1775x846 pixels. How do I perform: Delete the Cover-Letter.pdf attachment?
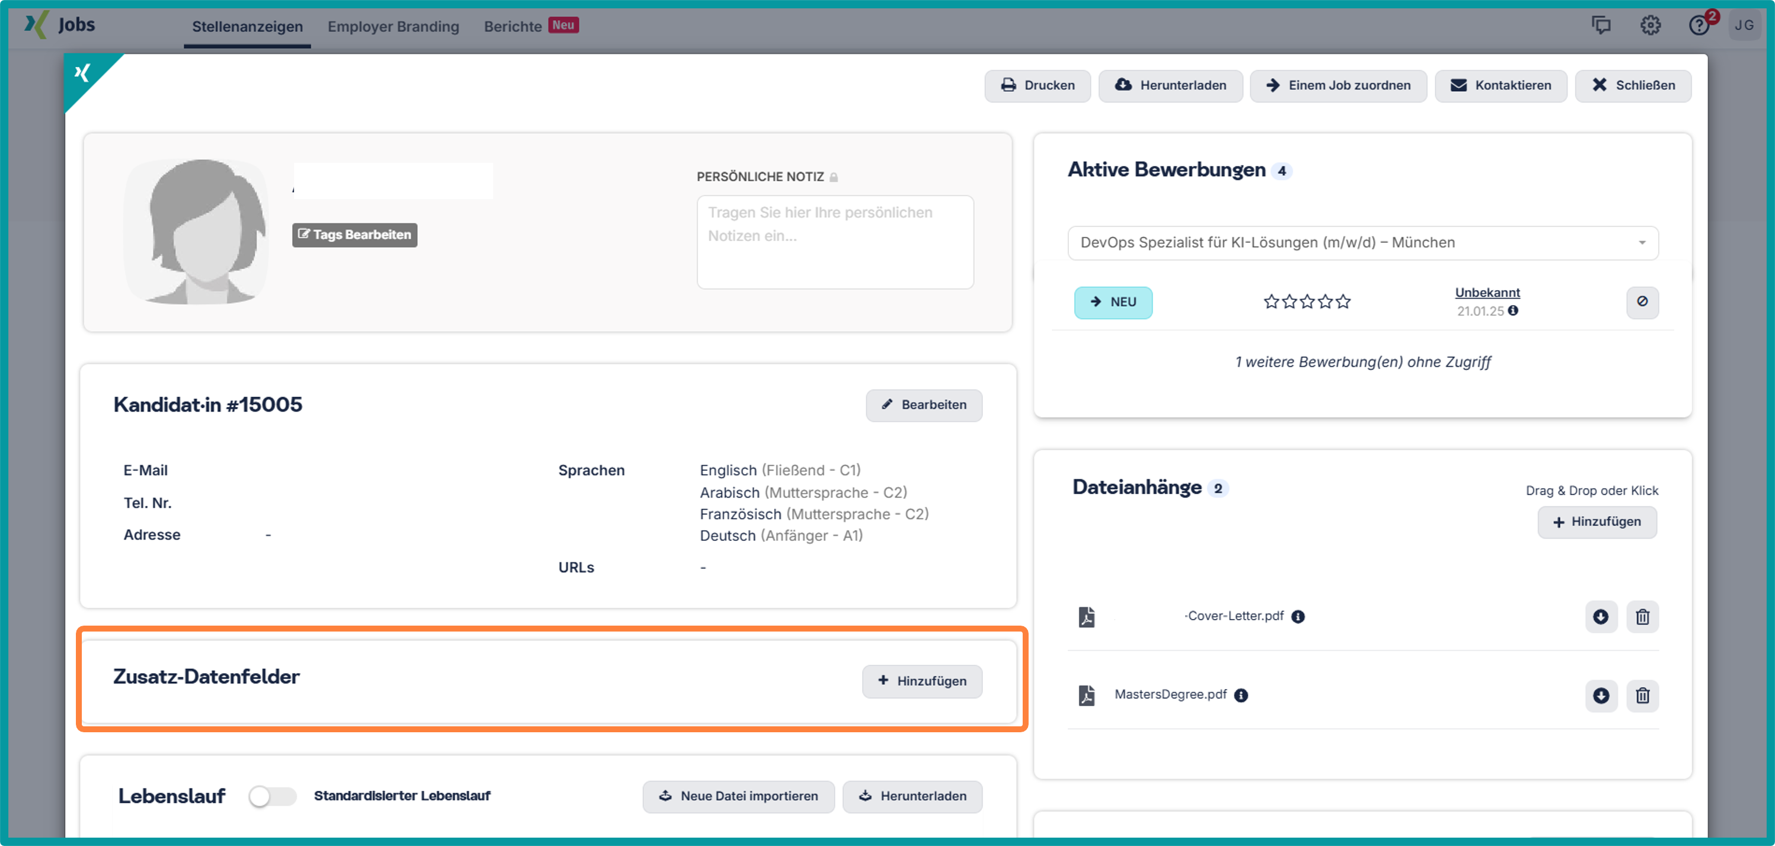tap(1642, 616)
